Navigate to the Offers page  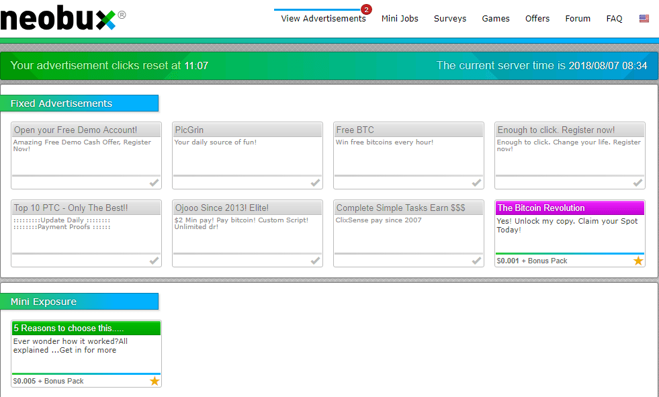(x=537, y=19)
